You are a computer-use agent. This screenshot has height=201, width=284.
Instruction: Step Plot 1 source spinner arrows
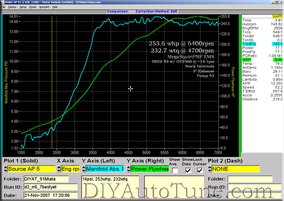point(5,169)
